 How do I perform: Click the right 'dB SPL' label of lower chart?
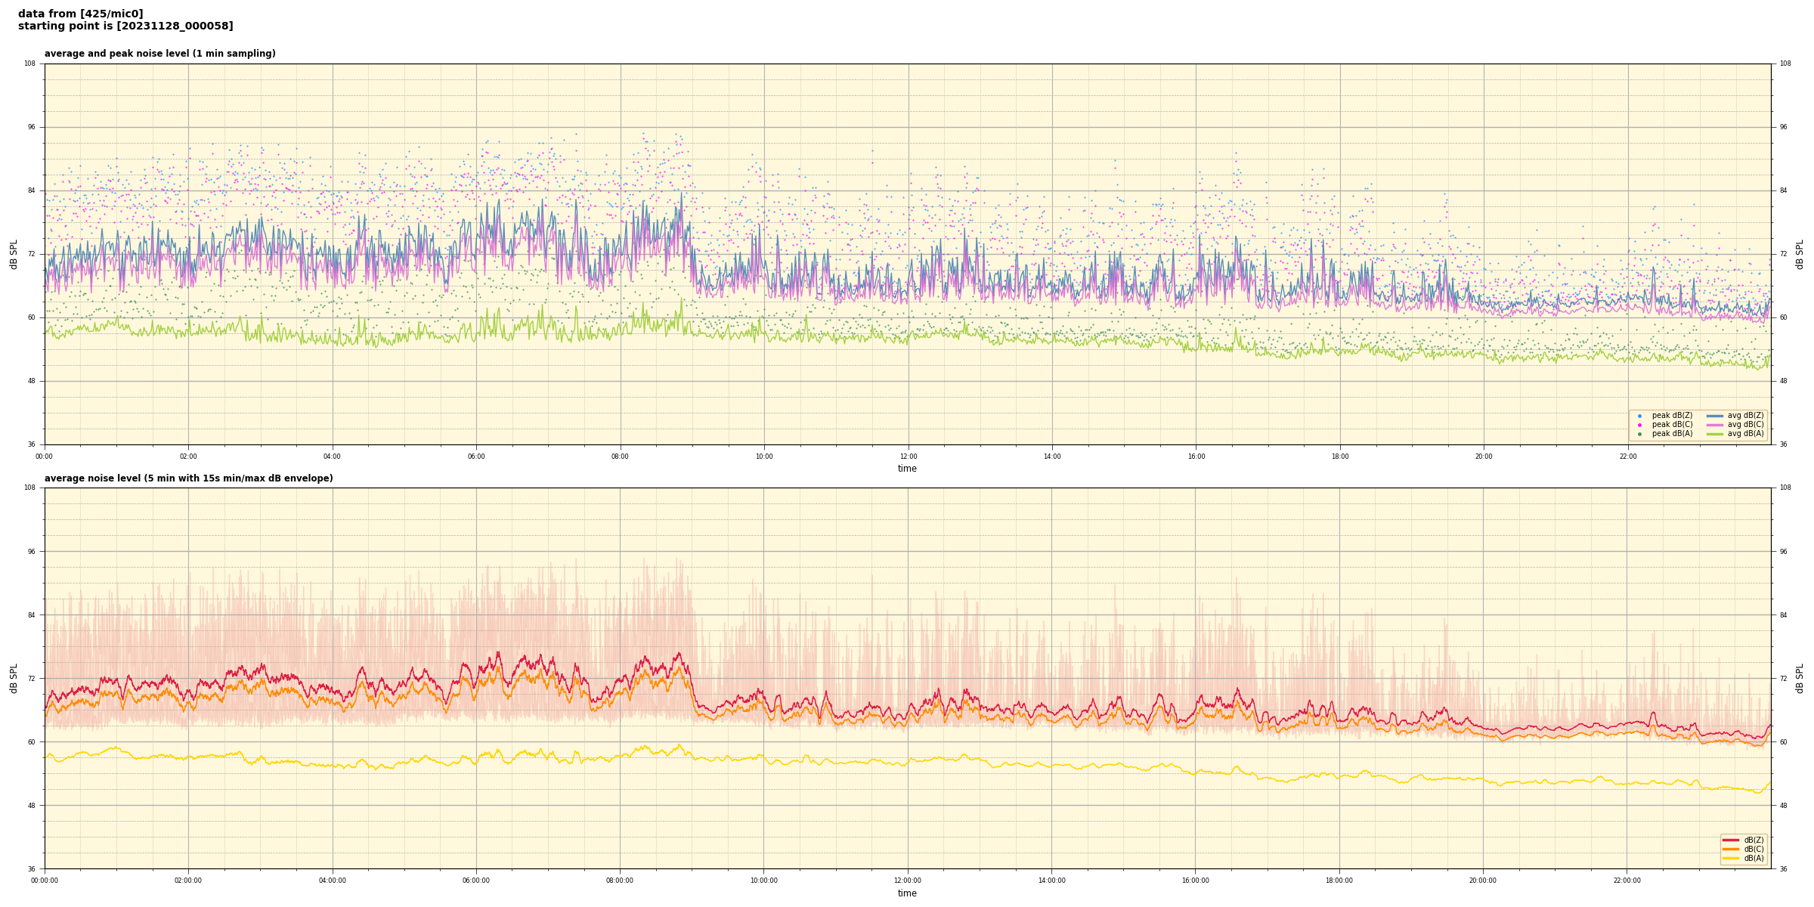tap(1800, 678)
